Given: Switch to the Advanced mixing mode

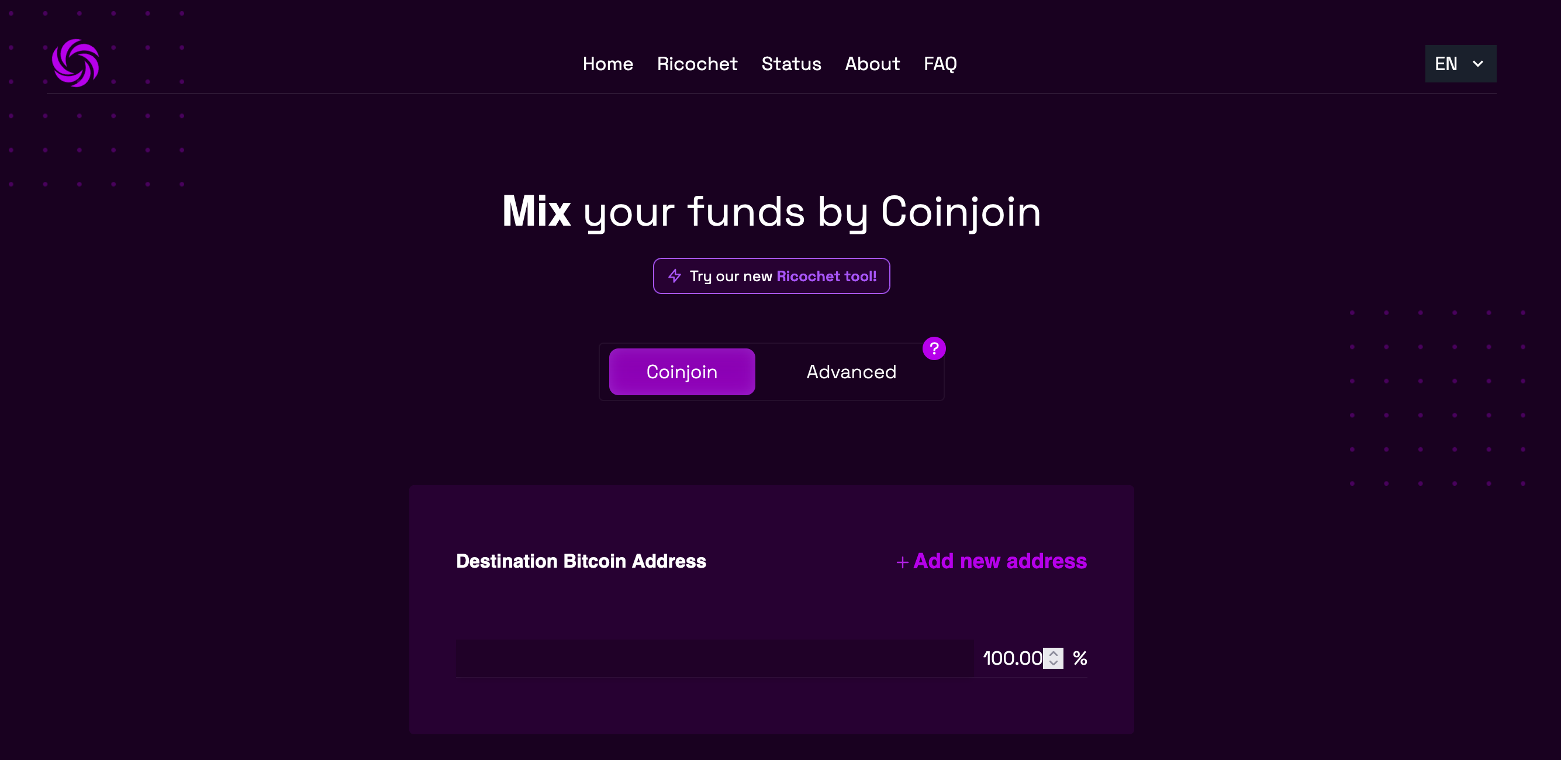Looking at the screenshot, I should pos(851,371).
